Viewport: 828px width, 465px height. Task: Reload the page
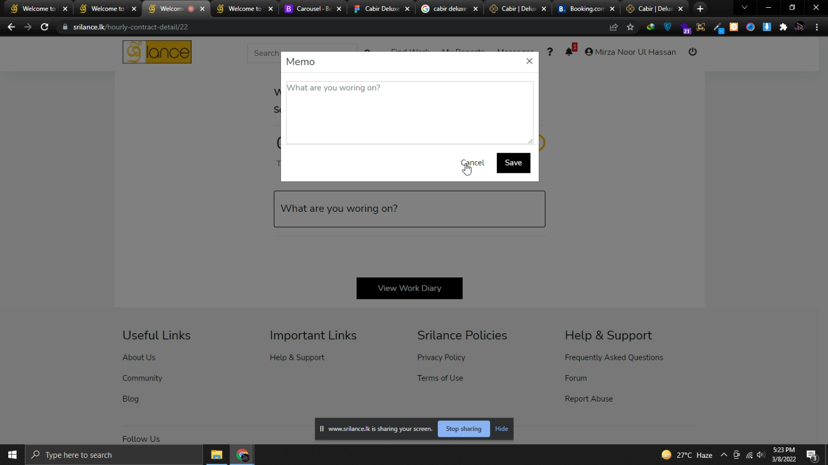pos(45,27)
